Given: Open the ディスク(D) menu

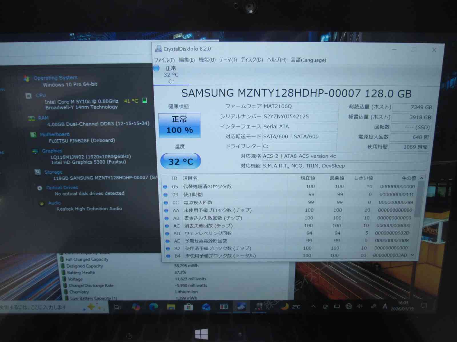Looking at the screenshot, I should [252, 60].
